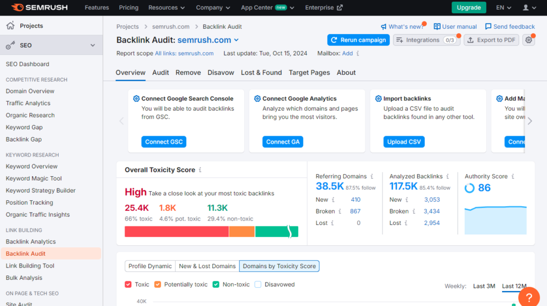Click the orange help question mark bubble
The width and height of the screenshot is (547, 306).
coord(529,297)
